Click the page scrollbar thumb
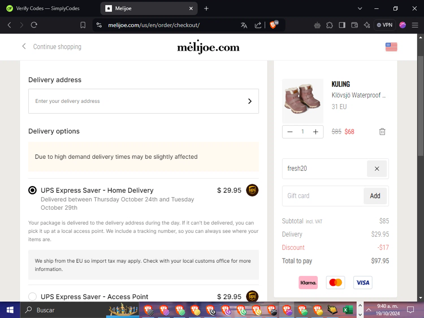This screenshot has width=424, height=318. [421, 106]
